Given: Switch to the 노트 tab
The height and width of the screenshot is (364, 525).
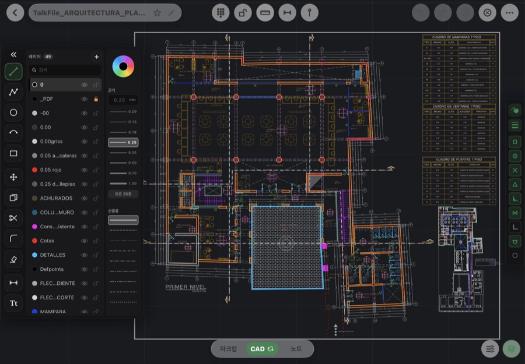Looking at the screenshot, I should pyautogui.click(x=296, y=349).
